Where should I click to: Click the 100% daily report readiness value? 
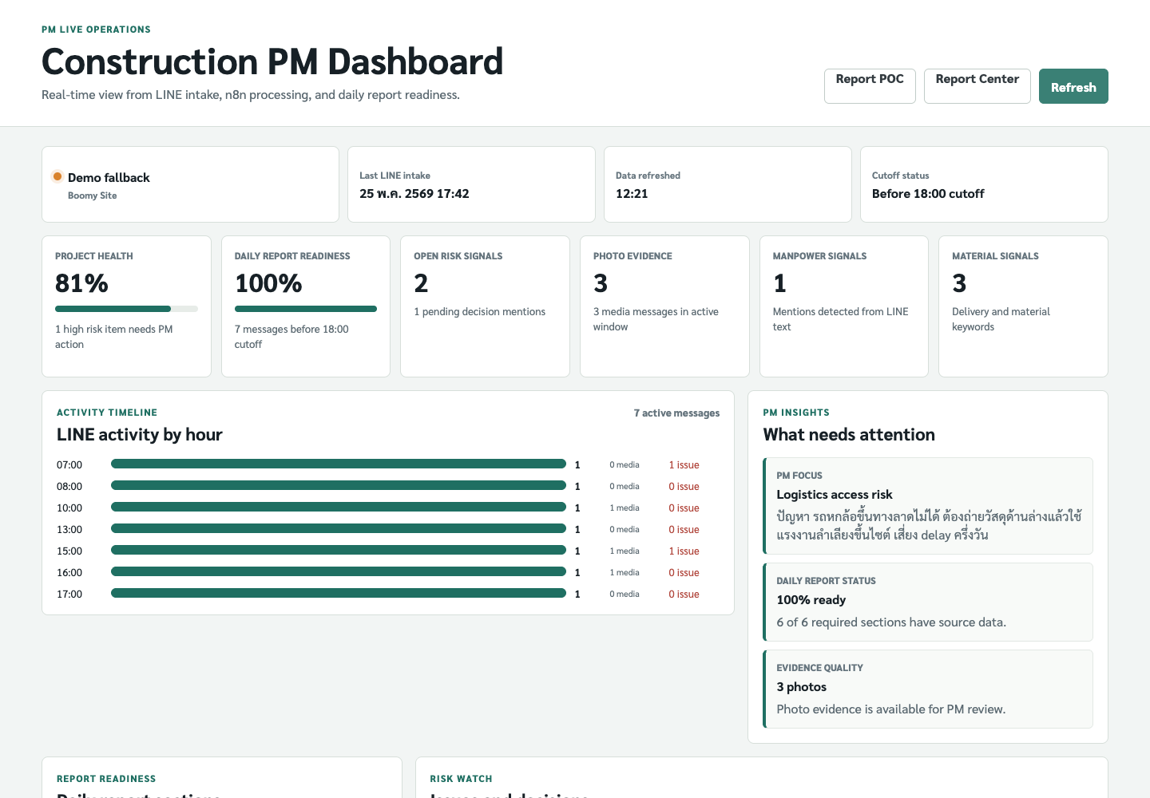click(x=268, y=283)
